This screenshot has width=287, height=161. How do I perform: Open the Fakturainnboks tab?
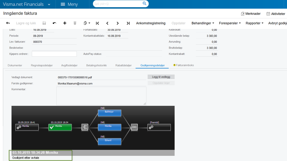coord(183,65)
